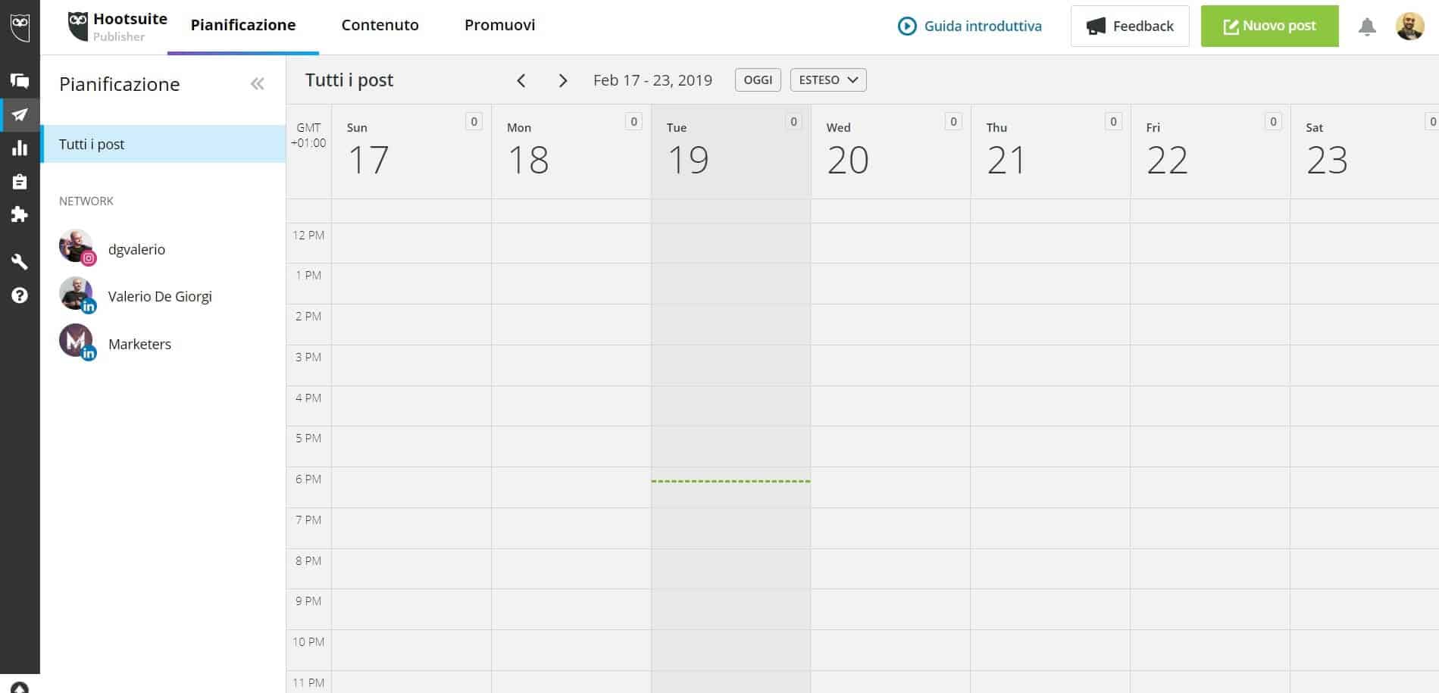Open the notifications bell
The width and height of the screenshot is (1439, 693).
[x=1366, y=27]
